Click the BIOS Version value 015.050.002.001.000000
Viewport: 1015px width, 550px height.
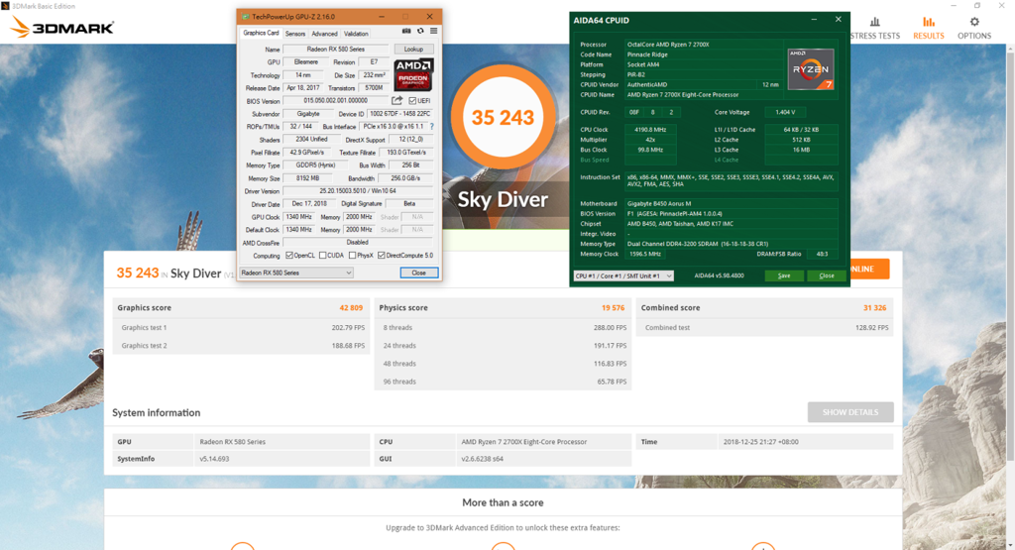(x=335, y=100)
